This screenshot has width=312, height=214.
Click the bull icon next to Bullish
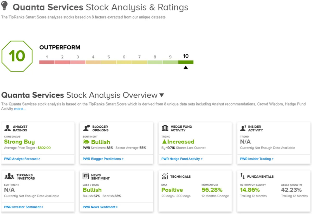coord(86,142)
